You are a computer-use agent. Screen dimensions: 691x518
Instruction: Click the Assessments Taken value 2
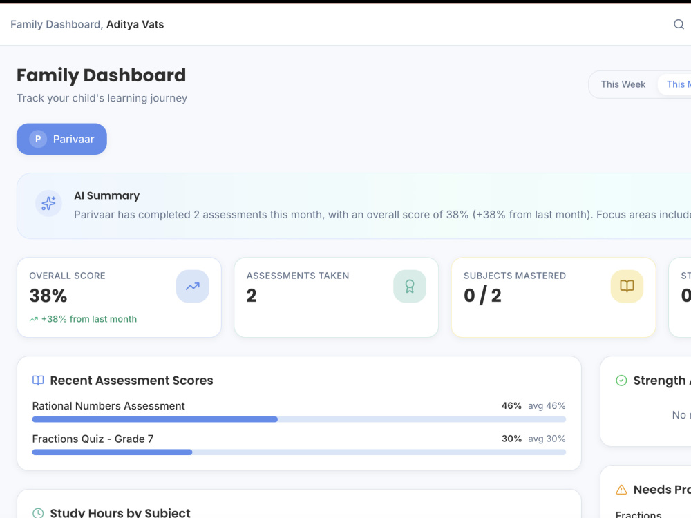coord(252,296)
